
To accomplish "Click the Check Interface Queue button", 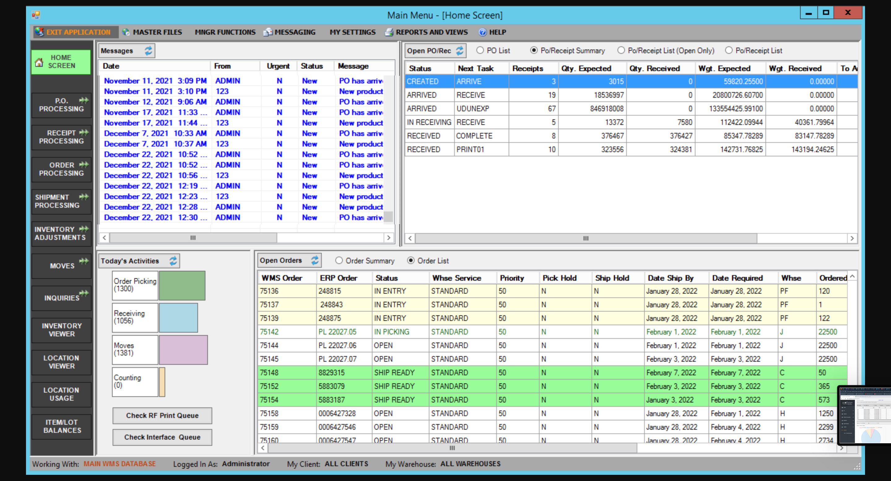I will (x=162, y=437).
